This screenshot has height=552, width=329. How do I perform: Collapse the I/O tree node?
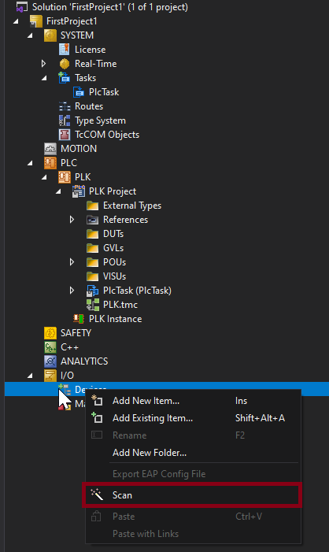[30, 376]
